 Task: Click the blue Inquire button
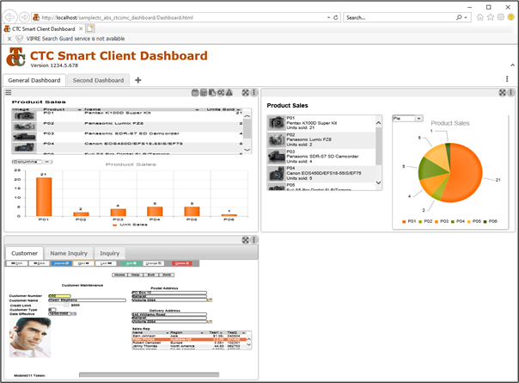(61, 263)
